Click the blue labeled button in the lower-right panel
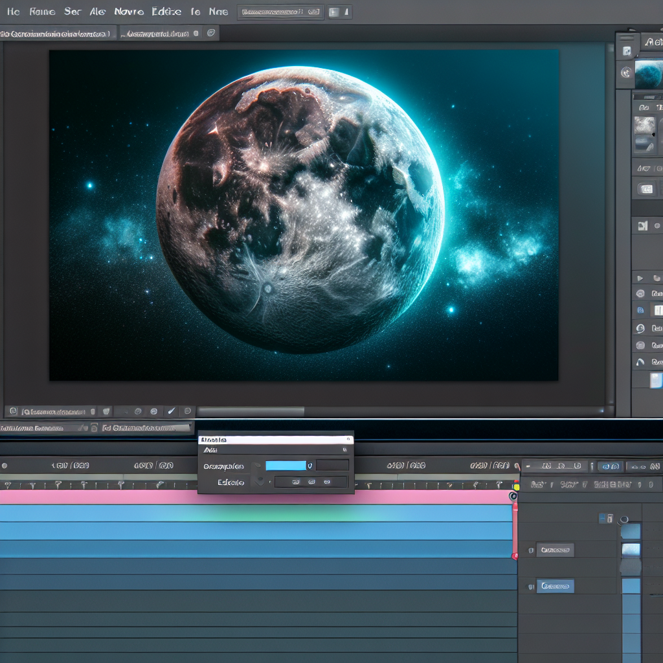Viewport: 663px width, 663px height. 555,586
